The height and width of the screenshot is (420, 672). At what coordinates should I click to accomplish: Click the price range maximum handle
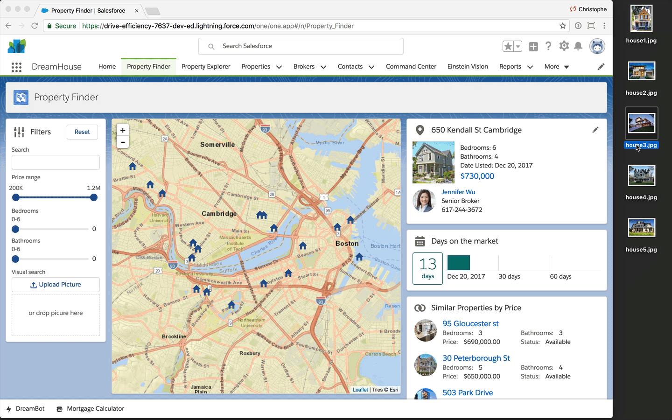click(94, 197)
